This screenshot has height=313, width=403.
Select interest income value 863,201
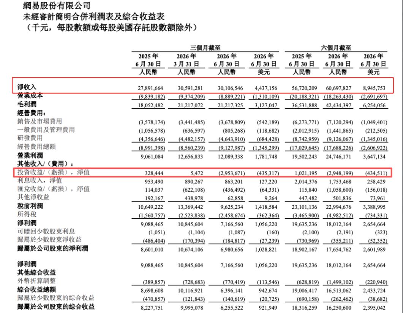pos(233,182)
